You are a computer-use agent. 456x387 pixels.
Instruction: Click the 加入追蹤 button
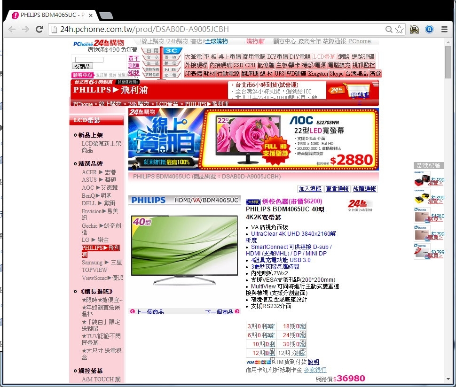[x=310, y=189]
